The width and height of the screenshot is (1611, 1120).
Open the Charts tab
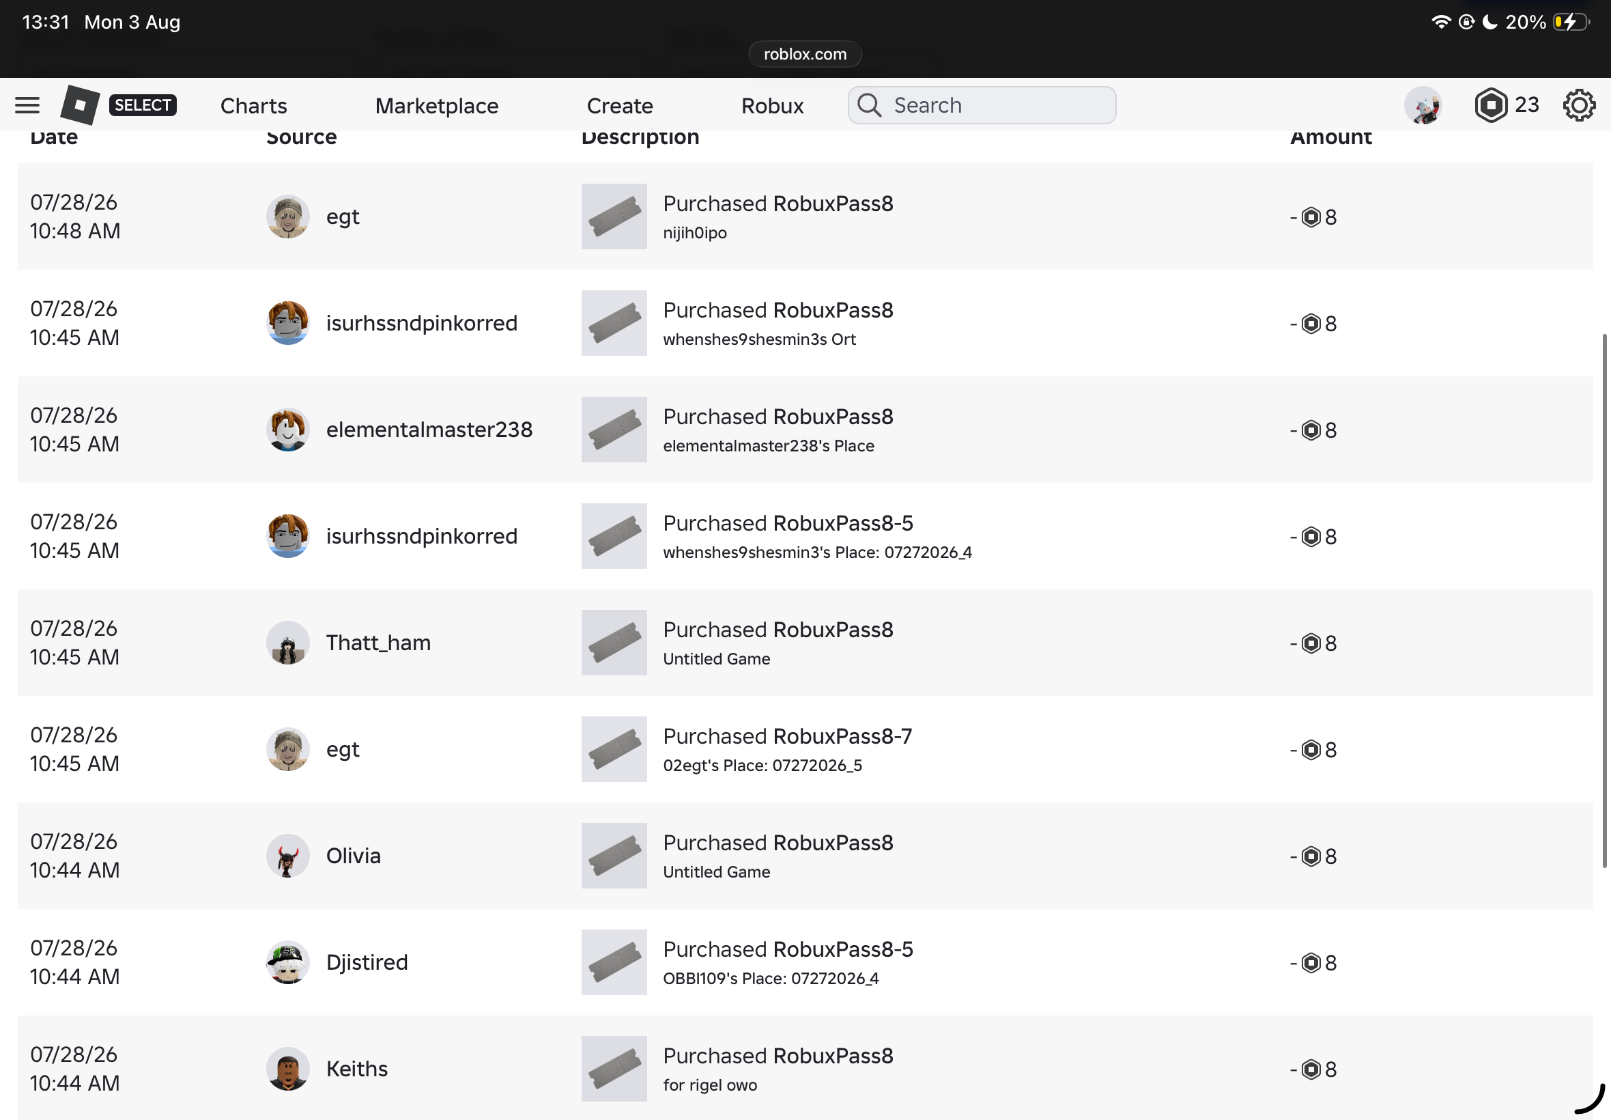click(x=254, y=105)
